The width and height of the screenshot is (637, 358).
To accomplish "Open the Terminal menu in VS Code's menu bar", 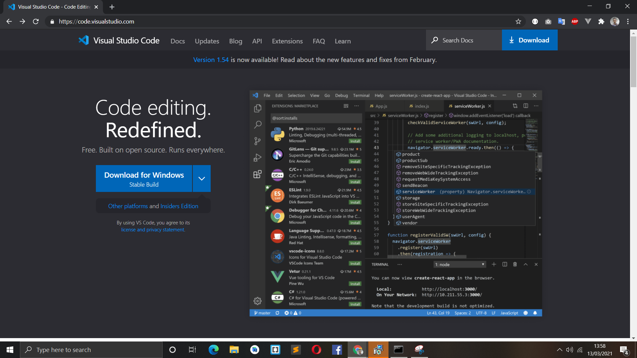I will [x=361, y=95].
